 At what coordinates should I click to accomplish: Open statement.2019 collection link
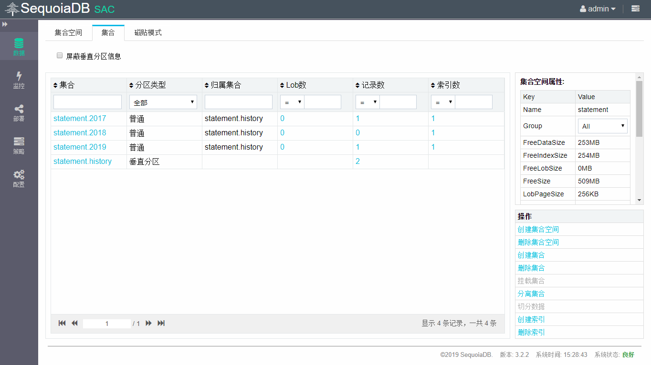pos(80,147)
